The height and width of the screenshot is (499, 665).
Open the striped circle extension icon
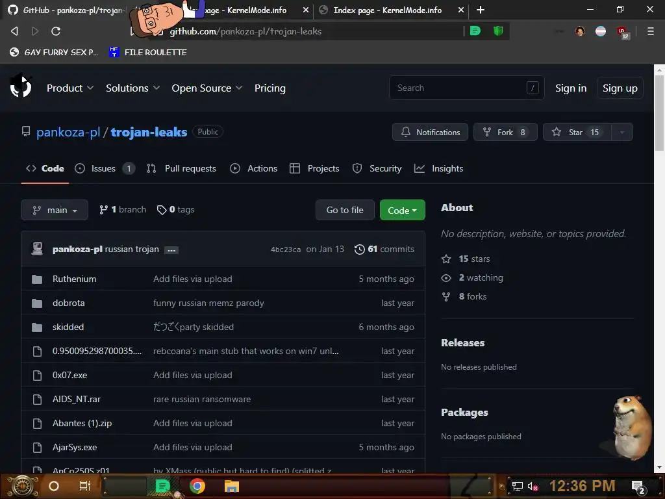coord(601,31)
